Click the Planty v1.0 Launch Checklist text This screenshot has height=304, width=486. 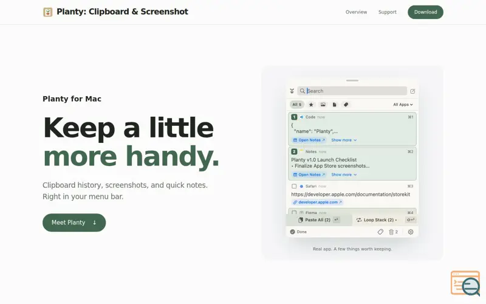[x=324, y=160]
